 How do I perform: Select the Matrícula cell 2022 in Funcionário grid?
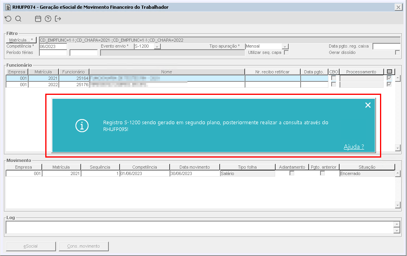click(x=43, y=85)
